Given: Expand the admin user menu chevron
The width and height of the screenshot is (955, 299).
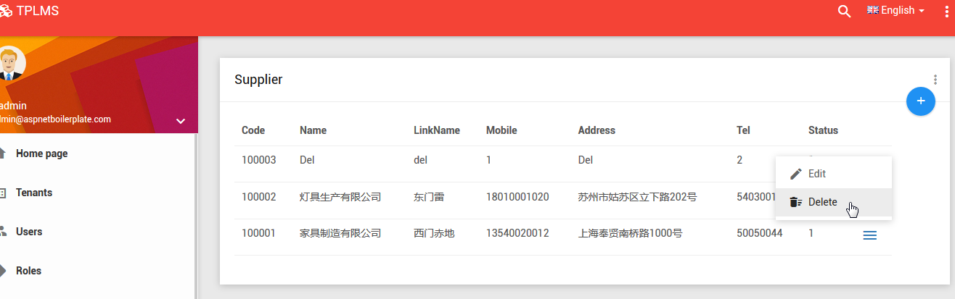Looking at the screenshot, I should (x=181, y=121).
